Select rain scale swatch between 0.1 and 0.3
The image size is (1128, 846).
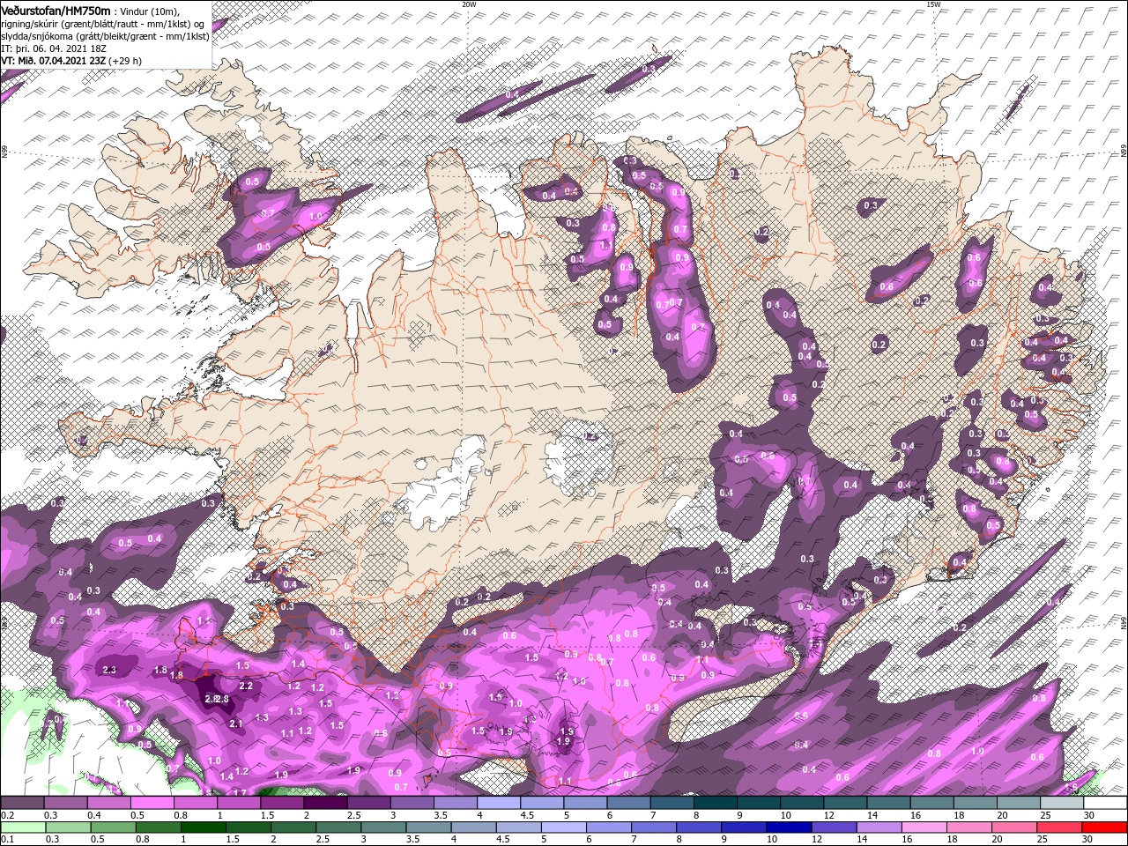pyautogui.click(x=24, y=827)
